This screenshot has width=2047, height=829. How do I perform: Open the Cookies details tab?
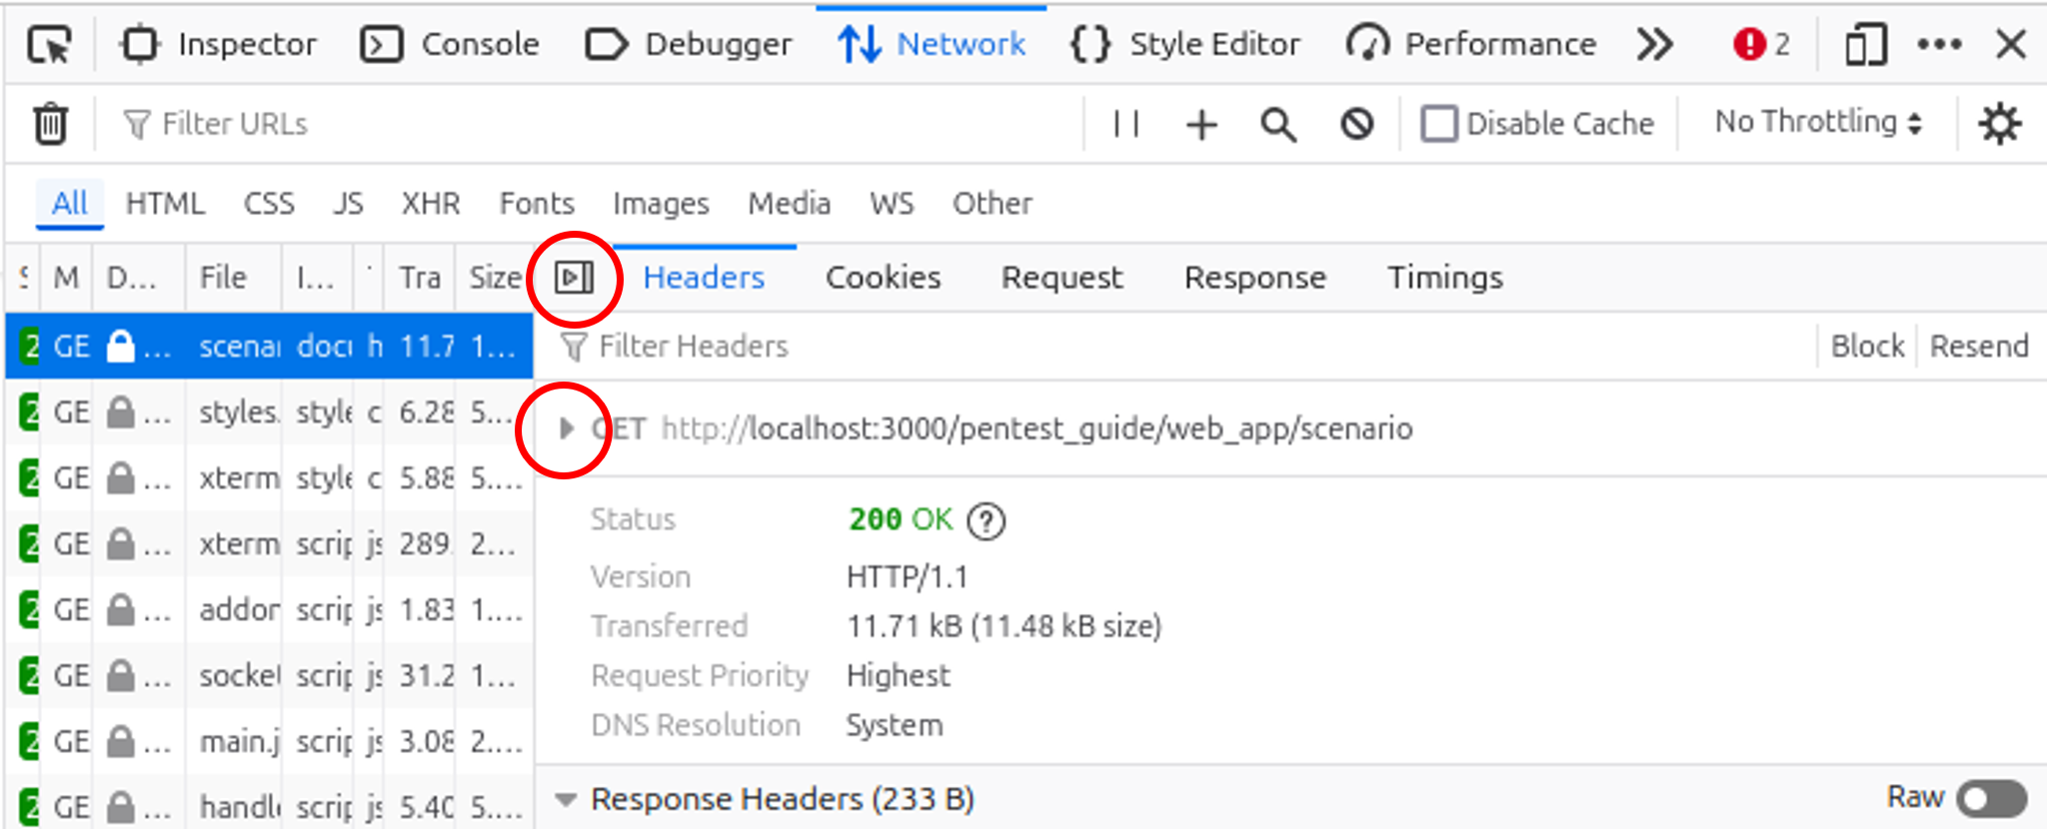click(x=883, y=278)
